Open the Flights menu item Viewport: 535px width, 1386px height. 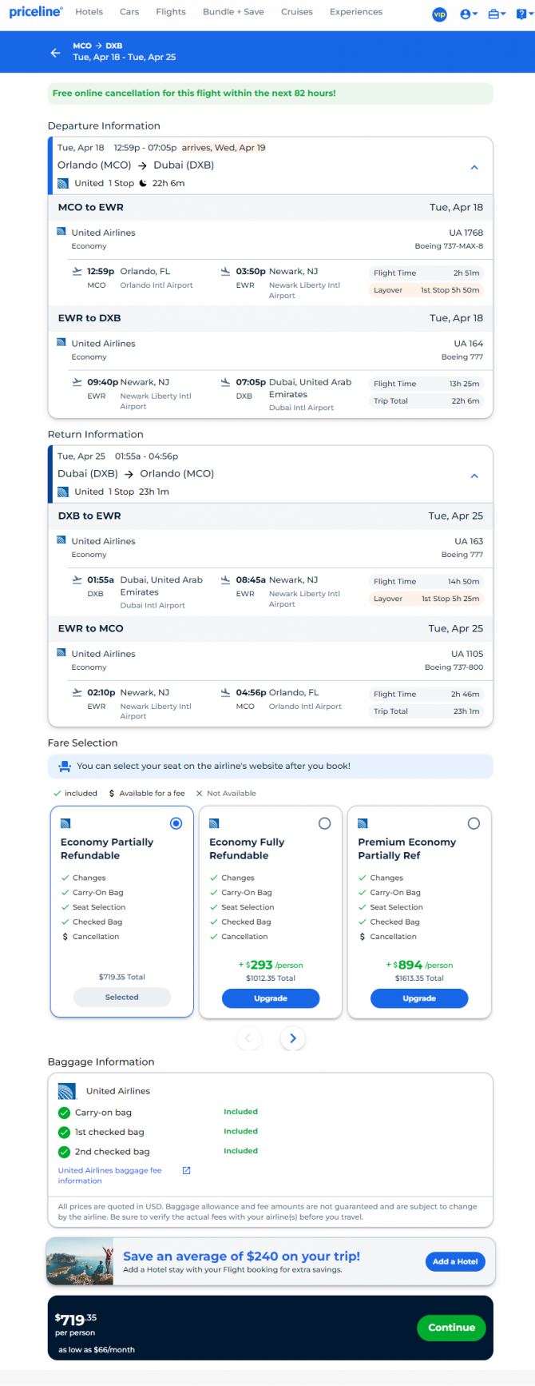pos(171,12)
